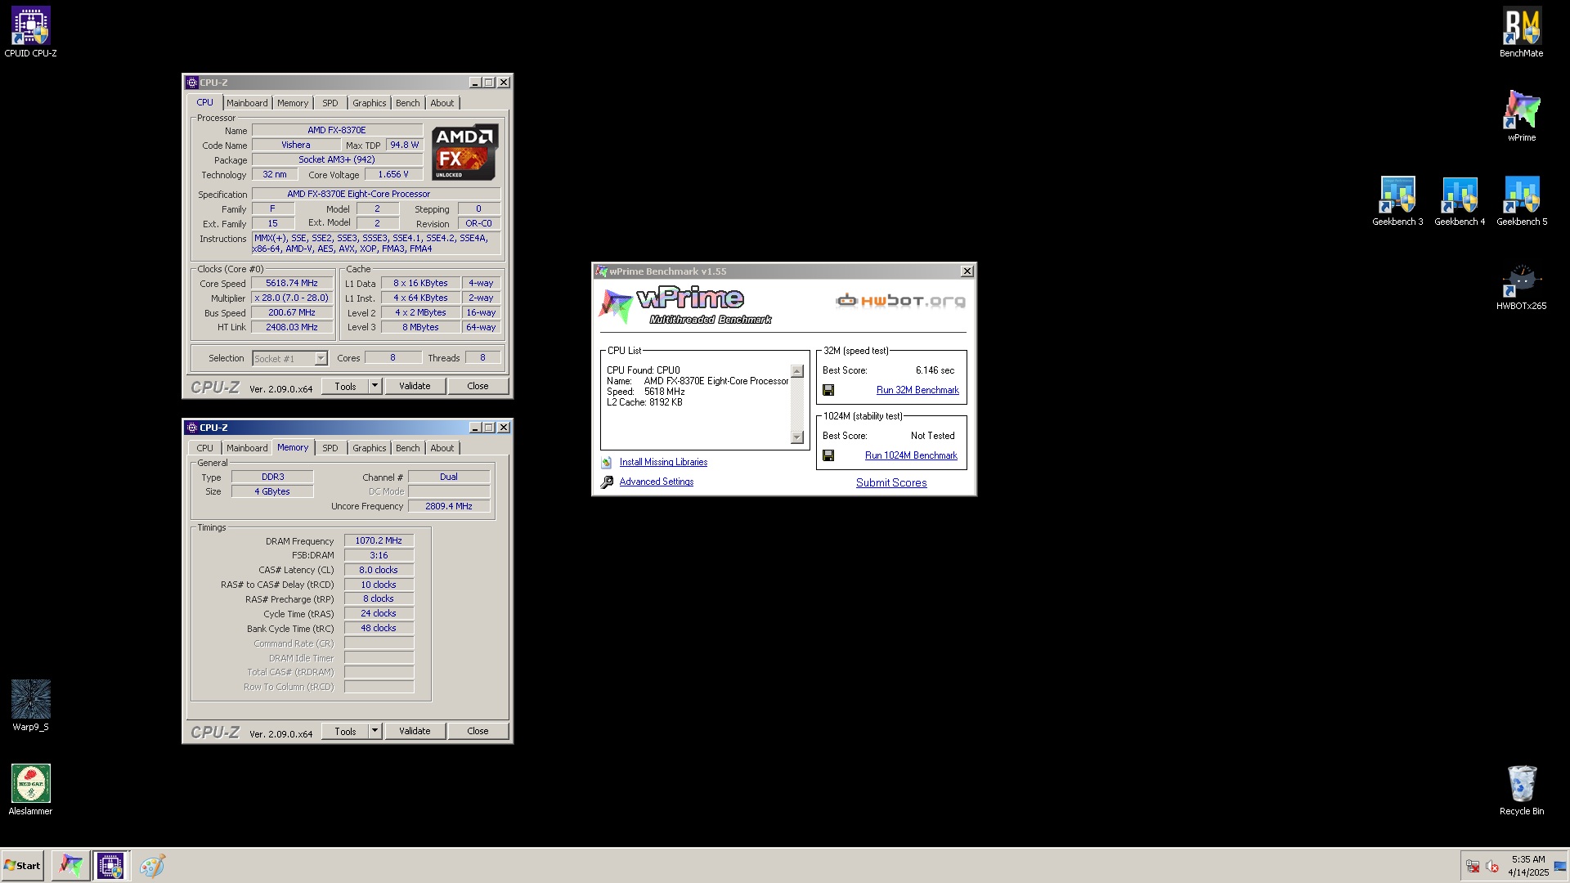The width and height of the screenshot is (1570, 883).
Task: Open Graphics tab in top CPU-Z window
Action: coord(369,103)
